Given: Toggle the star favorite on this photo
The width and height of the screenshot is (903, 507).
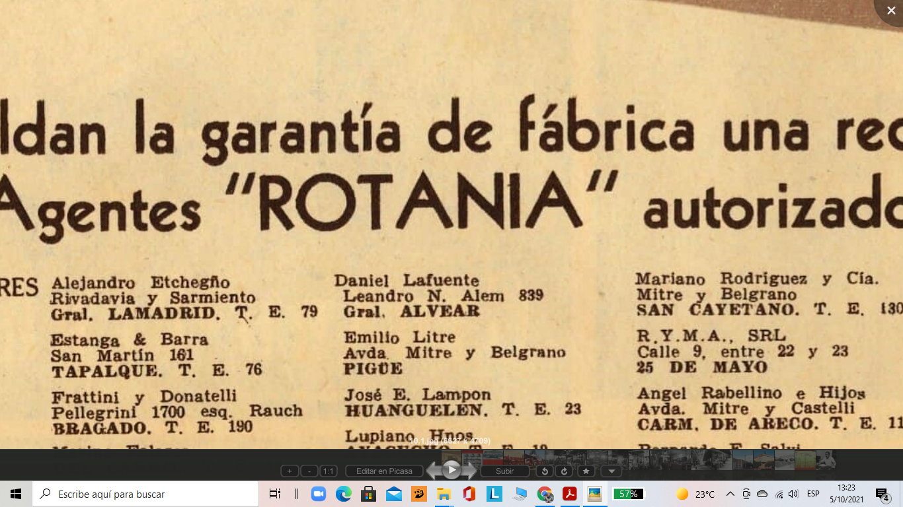Looking at the screenshot, I should coord(586,471).
